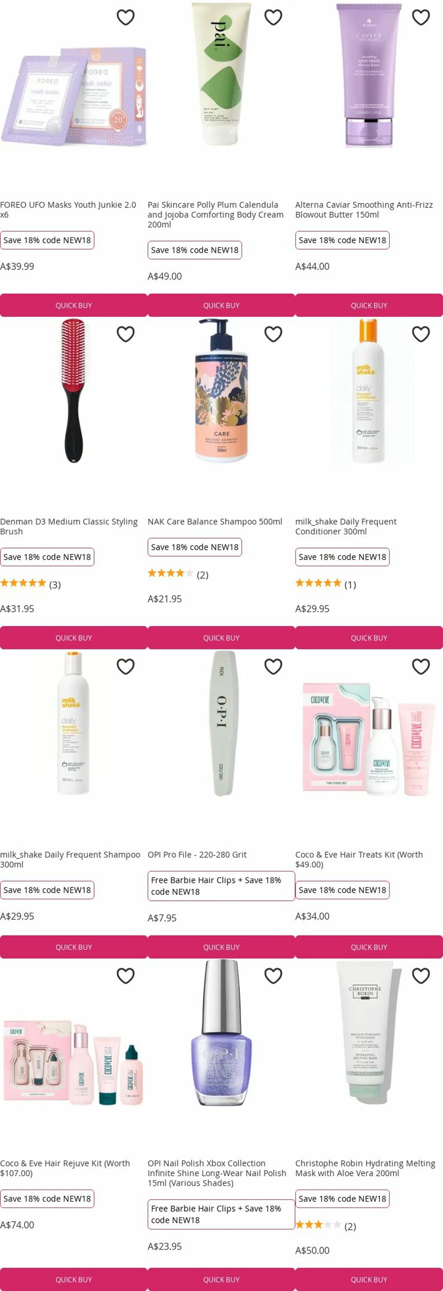443x1291 pixels.
Task: Quick buy OPI Pro File 220-280 Grit
Action: point(221,947)
